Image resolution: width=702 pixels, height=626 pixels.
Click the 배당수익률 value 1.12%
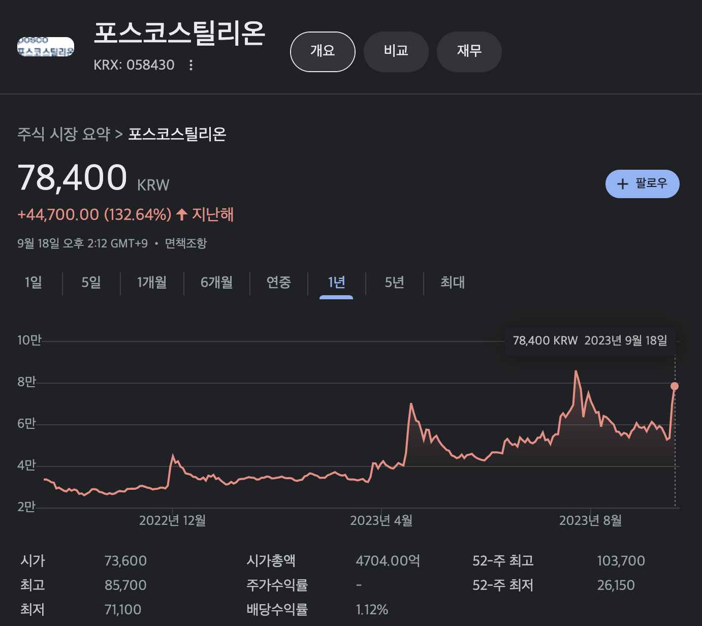[372, 610]
